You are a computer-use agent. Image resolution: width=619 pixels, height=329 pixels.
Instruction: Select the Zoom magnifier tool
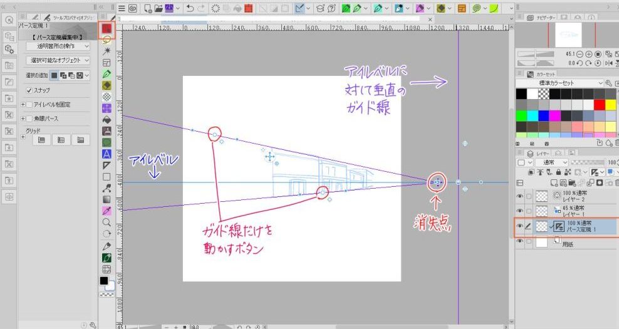pos(107,222)
